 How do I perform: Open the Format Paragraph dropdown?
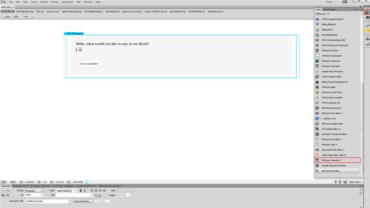[x=34, y=190]
